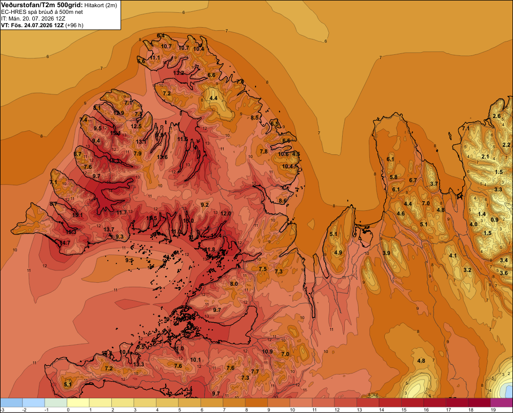Click the temperature value '2.1'
Screen dimensions: 513x413
485,157
